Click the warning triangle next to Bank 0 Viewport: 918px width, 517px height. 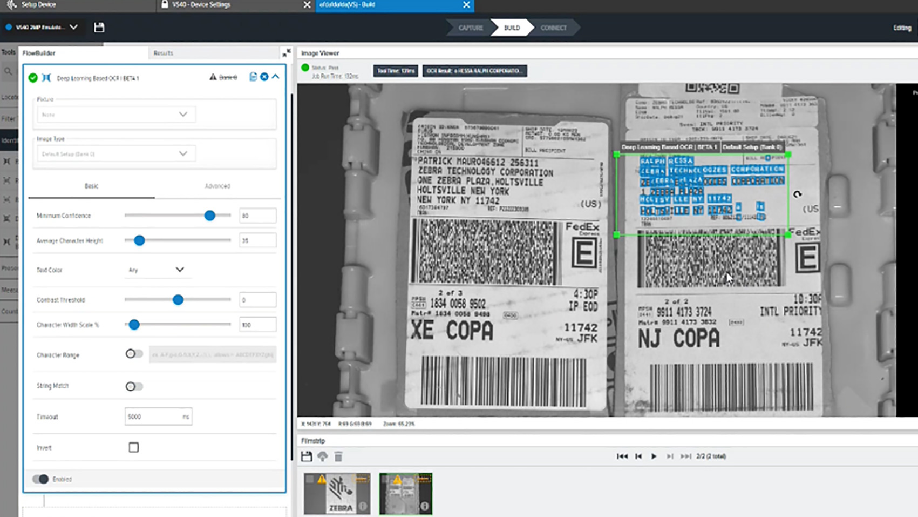click(213, 77)
